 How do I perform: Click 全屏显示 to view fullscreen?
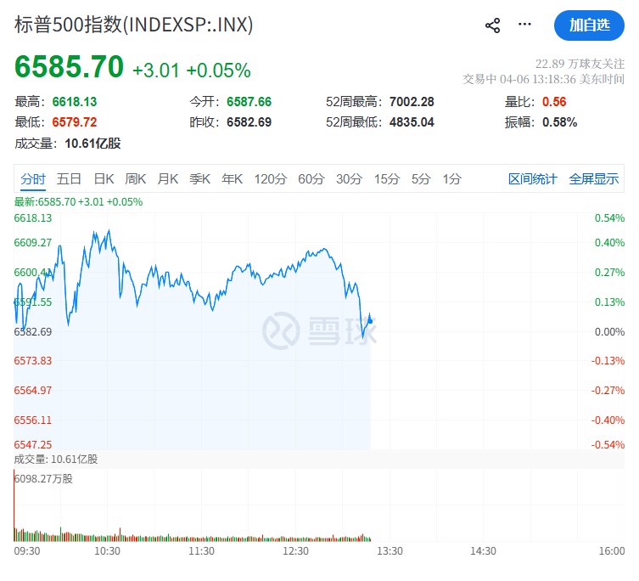pos(594,179)
